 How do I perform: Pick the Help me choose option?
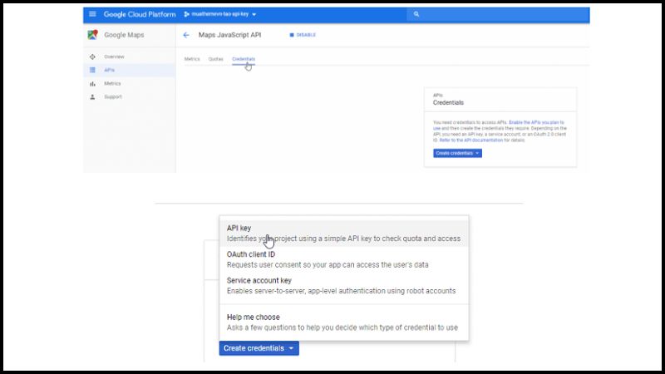pos(344,322)
